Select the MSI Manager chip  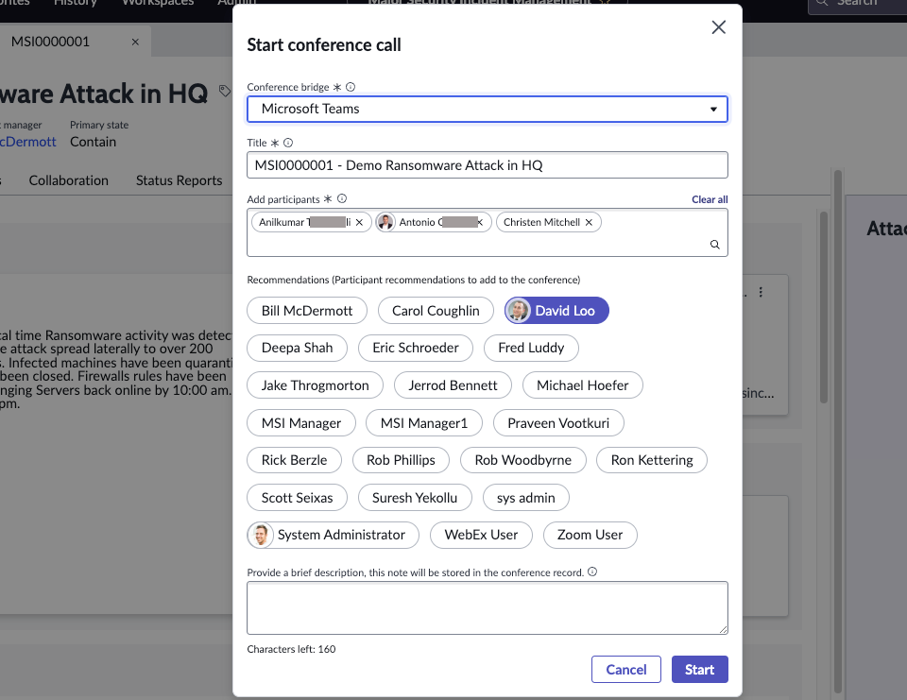(301, 423)
